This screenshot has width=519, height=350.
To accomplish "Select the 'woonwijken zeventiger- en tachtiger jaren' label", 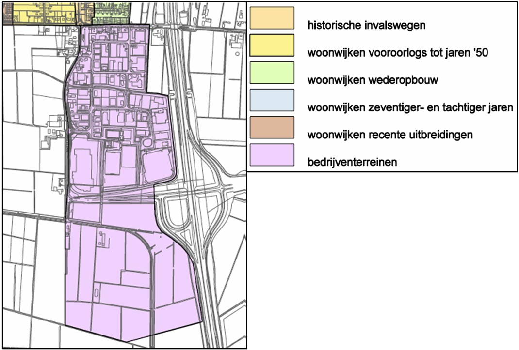I will tap(410, 107).
